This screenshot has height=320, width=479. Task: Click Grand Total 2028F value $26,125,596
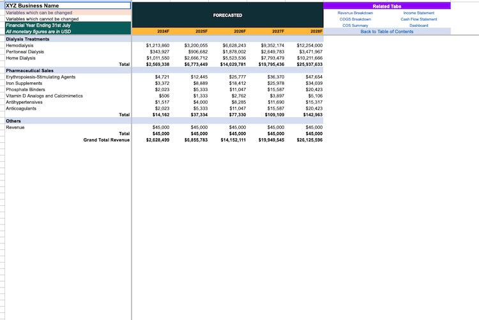(310, 140)
